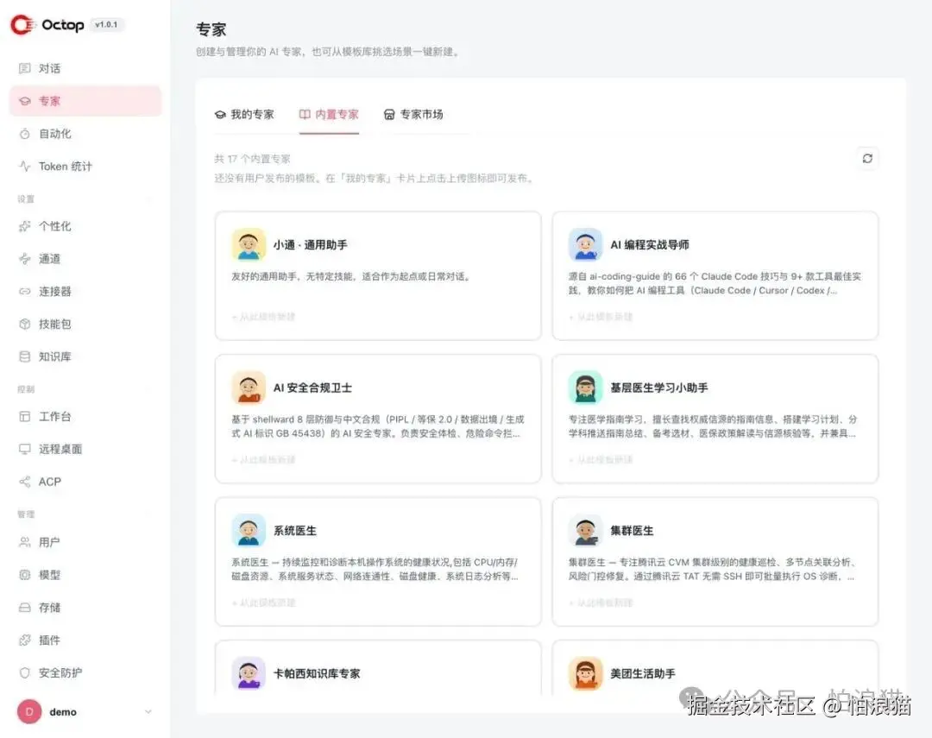Viewport: 932px width, 738px height.
Task: Open 存储 drive icon
Action: pyautogui.click(x=24, y=608)
